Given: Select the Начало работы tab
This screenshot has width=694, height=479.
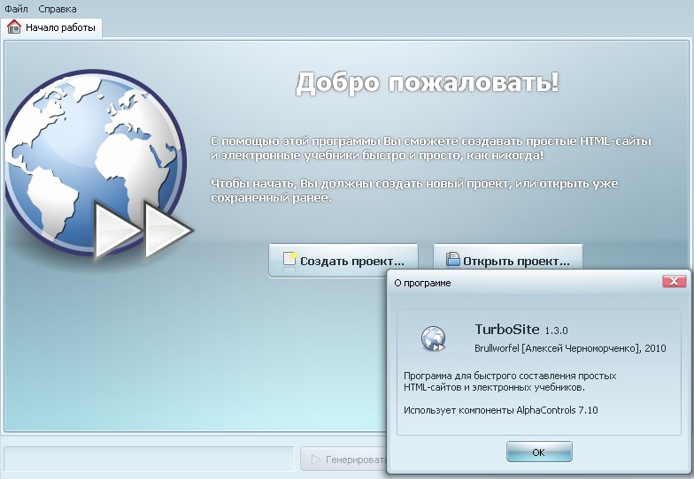Looking at the screenshot, I should [x=51, y=27].
